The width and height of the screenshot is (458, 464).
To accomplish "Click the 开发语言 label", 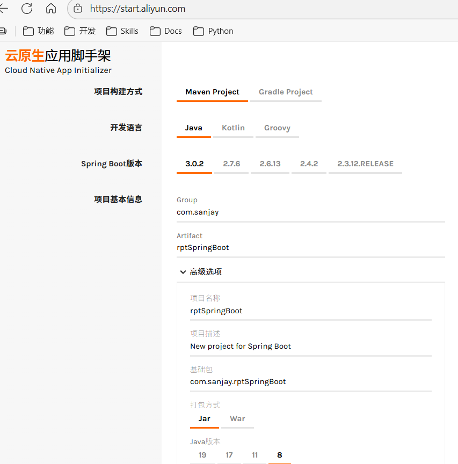I will coord(126,128).
